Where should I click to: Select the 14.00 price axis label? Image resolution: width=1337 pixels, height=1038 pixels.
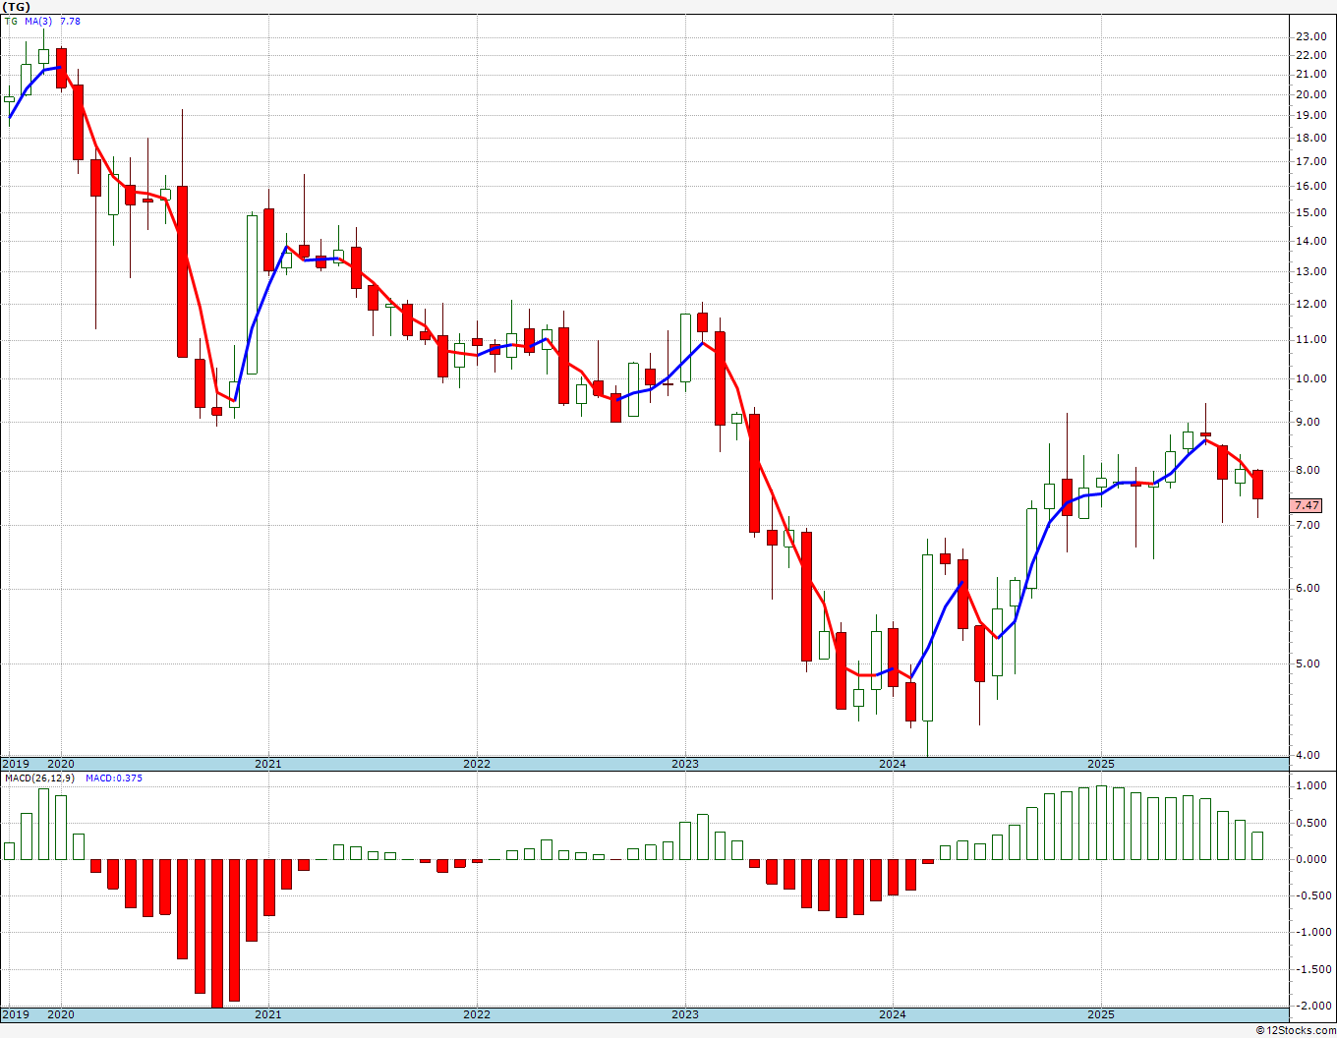click(x=1310, y=241)
